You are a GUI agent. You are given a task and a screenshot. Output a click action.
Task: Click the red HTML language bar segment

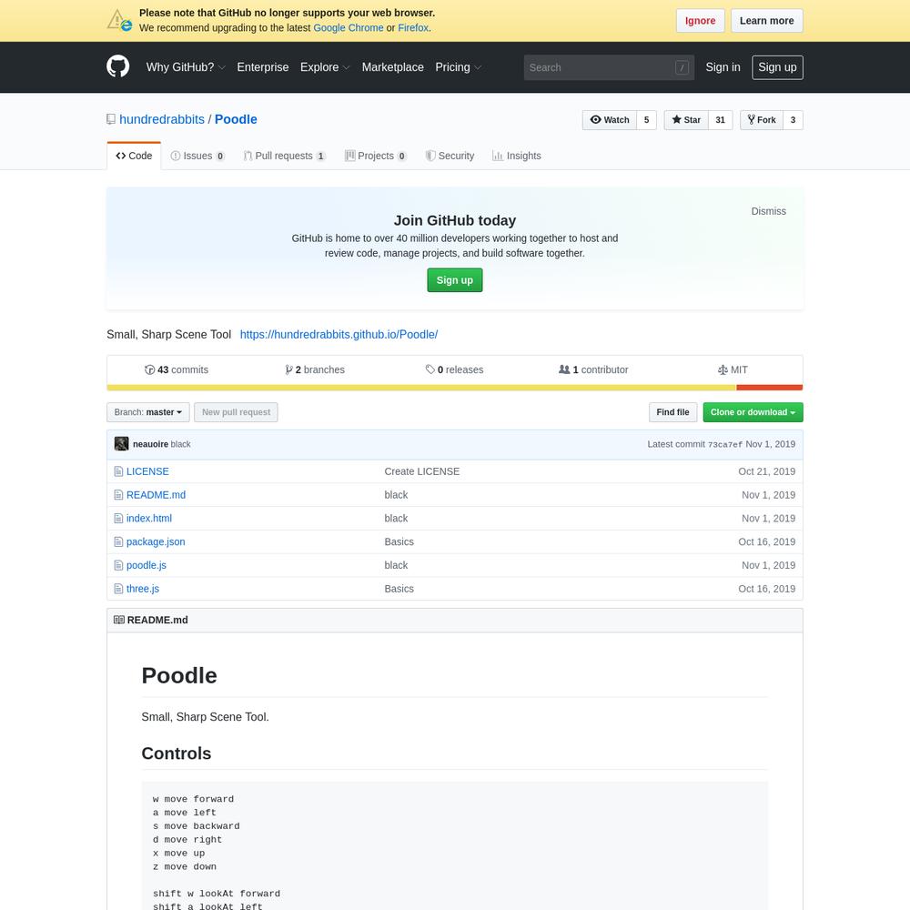(770, 388)
